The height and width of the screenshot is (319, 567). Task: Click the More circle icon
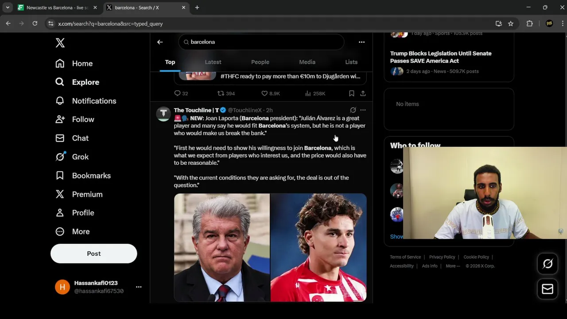60,231
